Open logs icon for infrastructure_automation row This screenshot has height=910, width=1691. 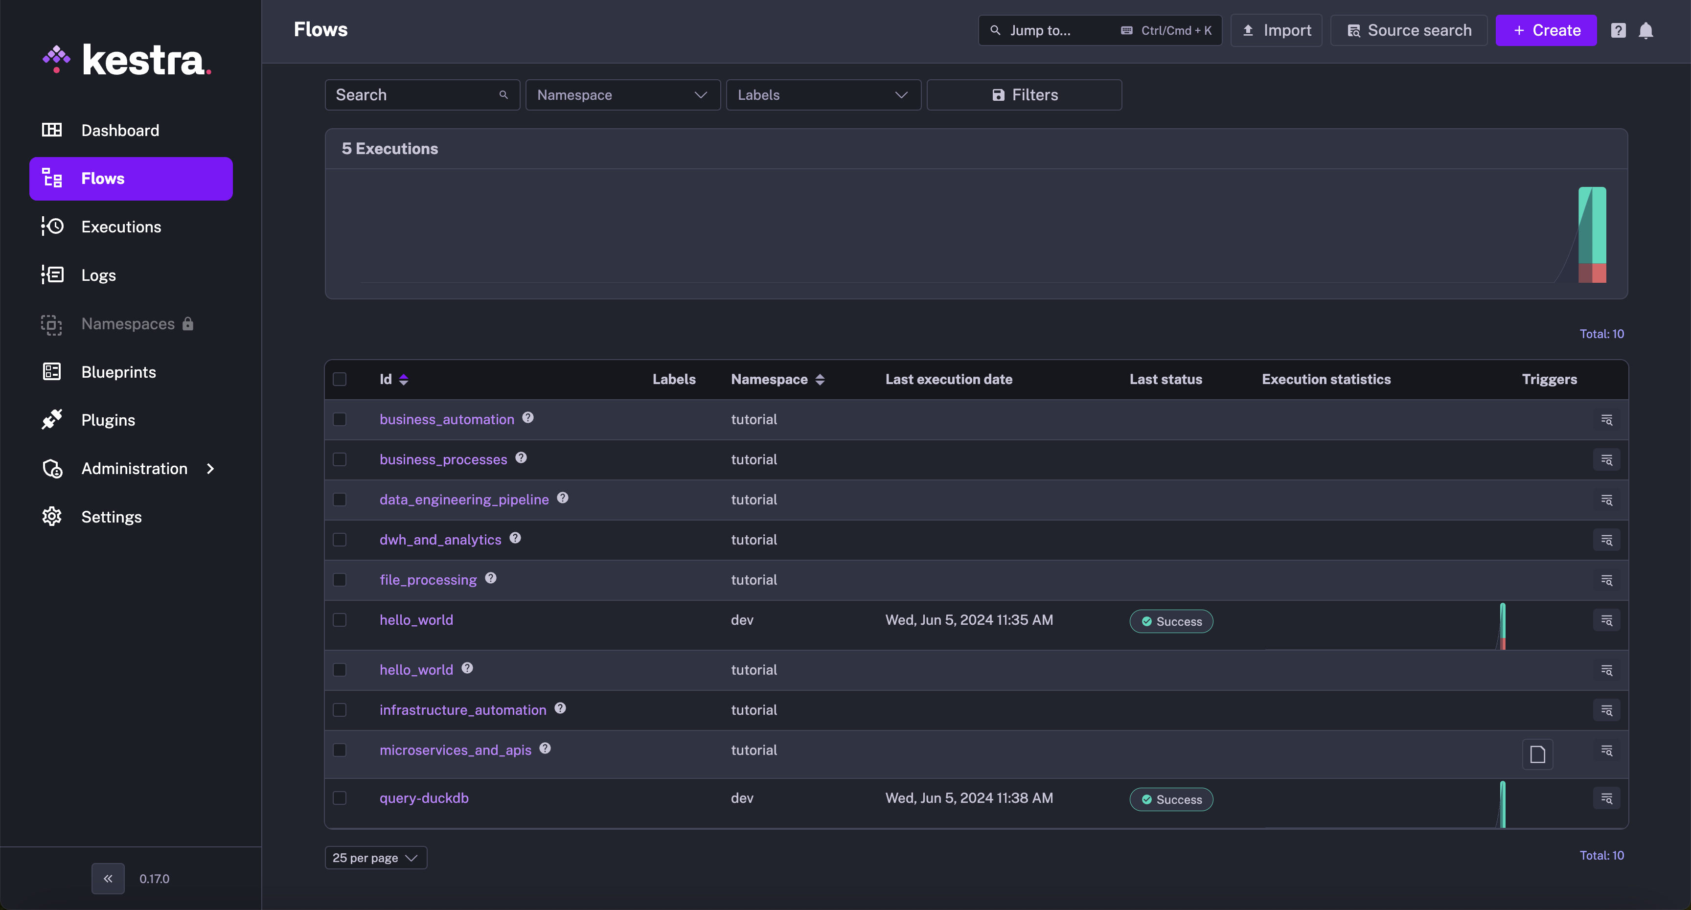[x=1606, y=710]
